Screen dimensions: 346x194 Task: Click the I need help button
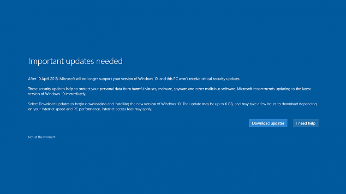pos(305,123)
